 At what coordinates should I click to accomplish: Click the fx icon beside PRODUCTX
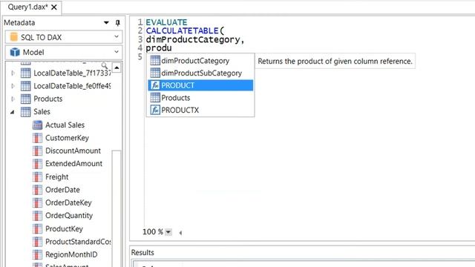click(x=155, y=110)
